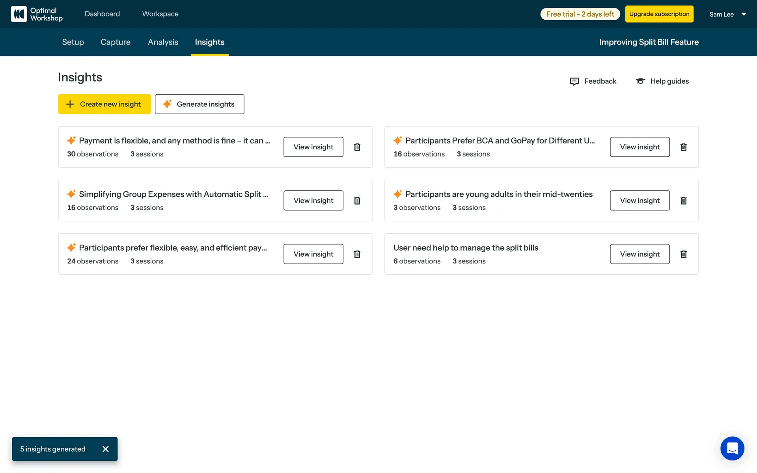
Task: Switch to the Analysis tab
Action: (163, 42)
